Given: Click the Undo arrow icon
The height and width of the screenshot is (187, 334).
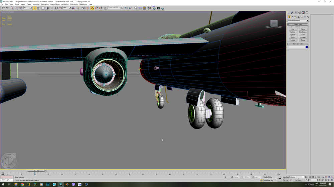Looking at the screenshot, I should tap(3, 8).
